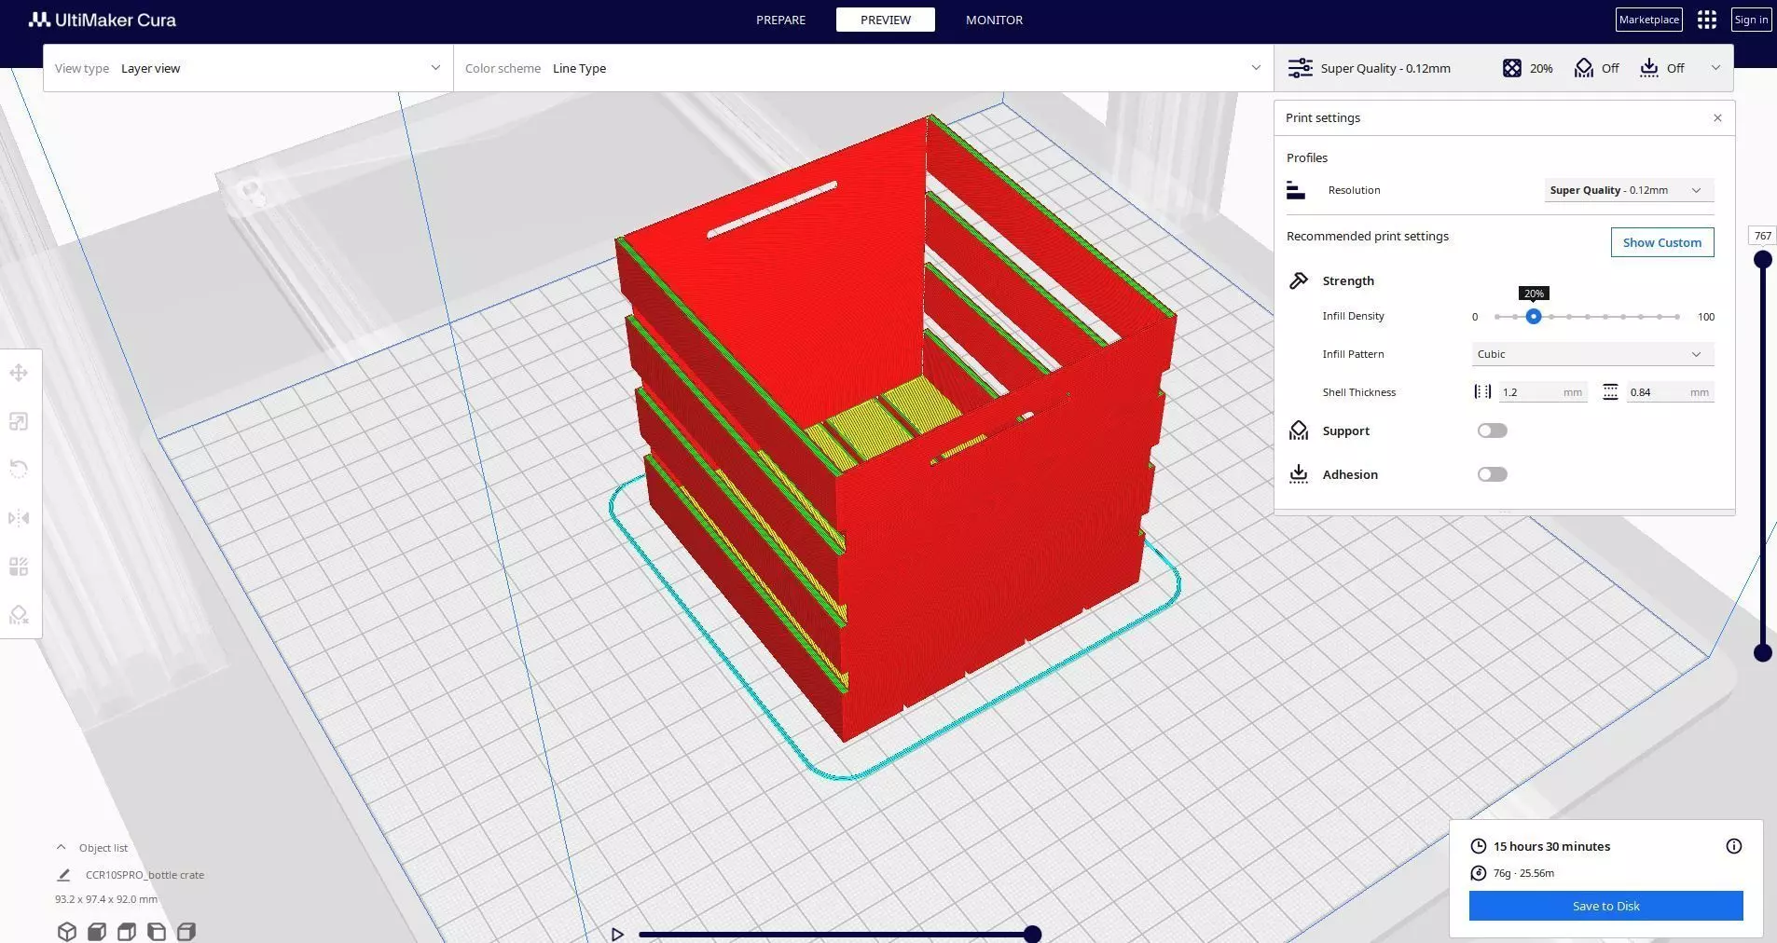This screenshot has width=1777, height=943.
Task: Click the Infill Density slider handle
Action: (x=1533, y=317)
